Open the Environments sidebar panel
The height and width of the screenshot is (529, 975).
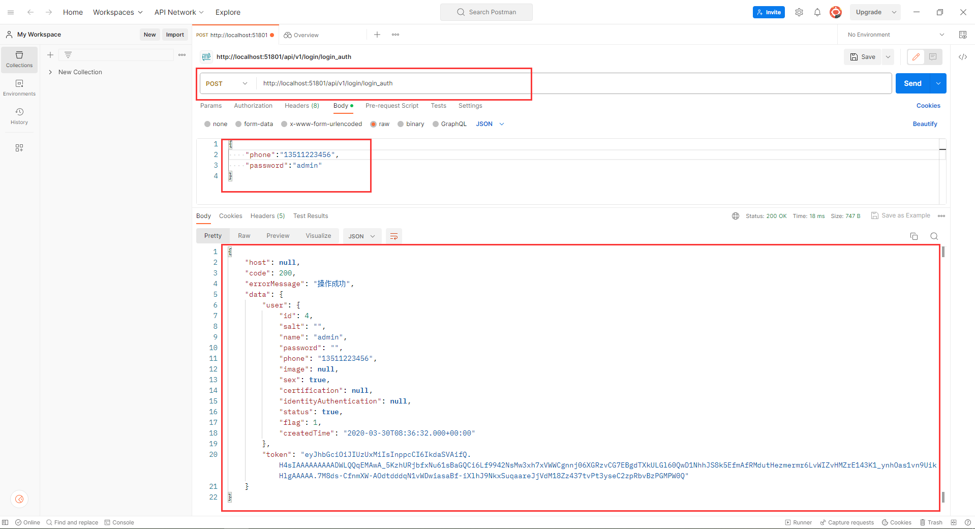(19, 87)
